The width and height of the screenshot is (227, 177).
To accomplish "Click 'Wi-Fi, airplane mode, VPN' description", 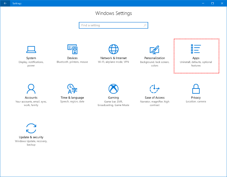I will click(113, 62).
